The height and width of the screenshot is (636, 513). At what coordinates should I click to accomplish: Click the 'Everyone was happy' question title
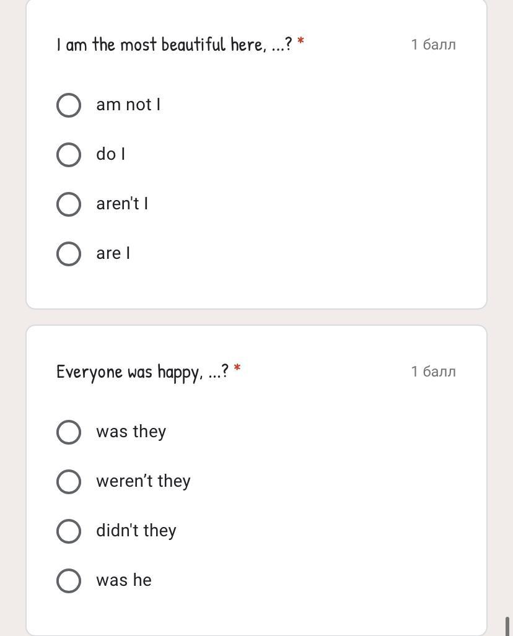coord(142,372)
